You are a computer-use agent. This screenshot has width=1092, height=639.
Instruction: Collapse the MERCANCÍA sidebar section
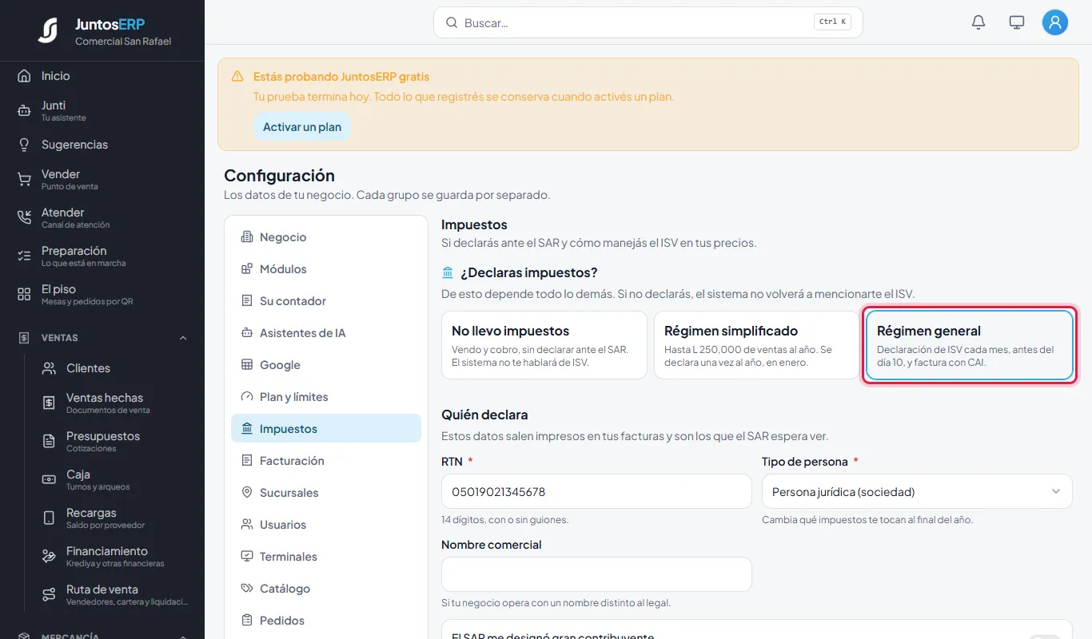point(183,636)
